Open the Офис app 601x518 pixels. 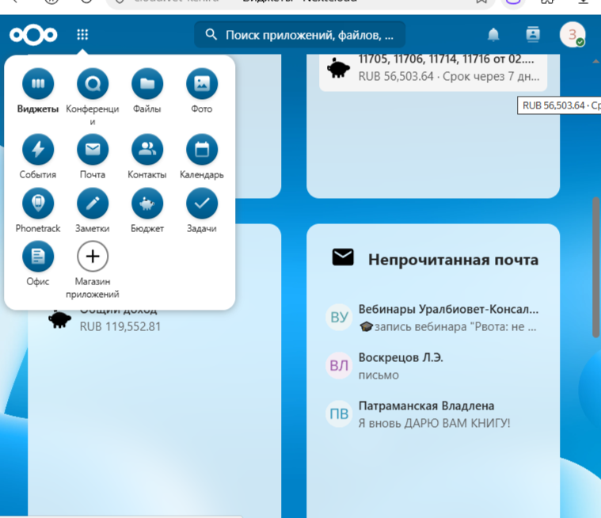click(x=38, y=264)
